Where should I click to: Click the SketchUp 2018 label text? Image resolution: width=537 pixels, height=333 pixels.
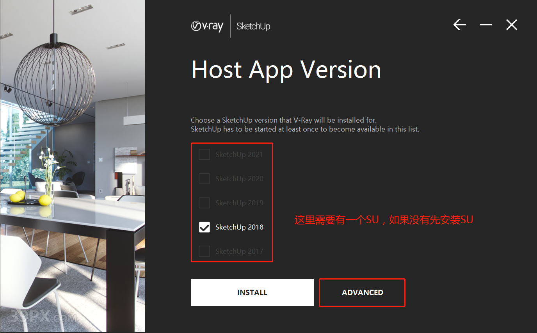239,227
